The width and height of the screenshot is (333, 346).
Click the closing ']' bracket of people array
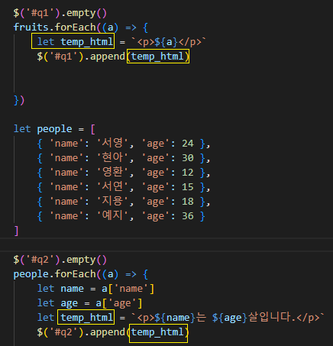16,231
